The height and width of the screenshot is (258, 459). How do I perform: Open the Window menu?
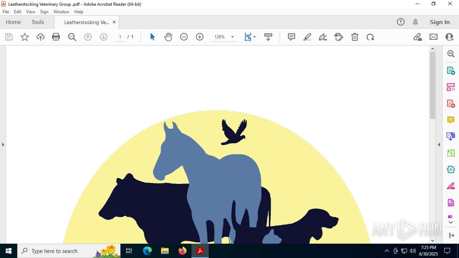point(61,12)
